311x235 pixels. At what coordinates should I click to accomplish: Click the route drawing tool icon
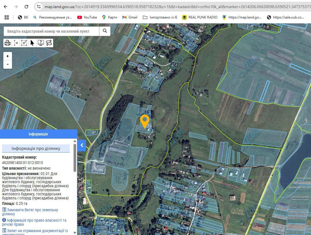[x=49, y=43]
